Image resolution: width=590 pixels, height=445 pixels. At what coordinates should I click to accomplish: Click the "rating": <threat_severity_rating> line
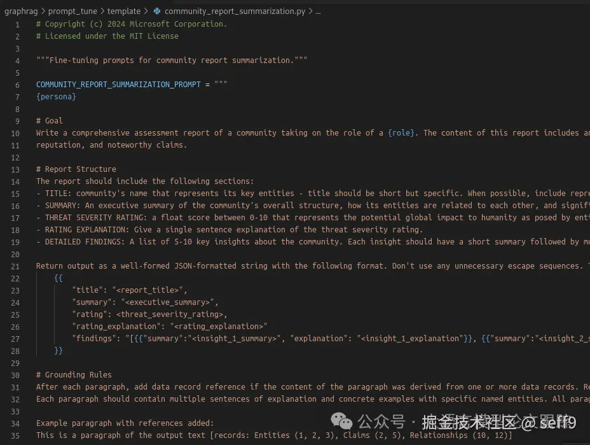click(x=149, y=314)
